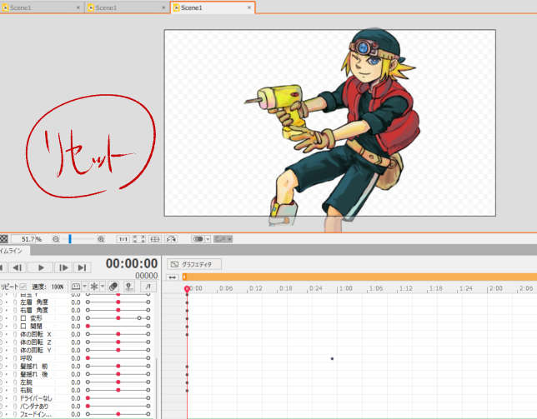
Task: Toggle the small box beside 口 開閉
Action: [15, 326]
